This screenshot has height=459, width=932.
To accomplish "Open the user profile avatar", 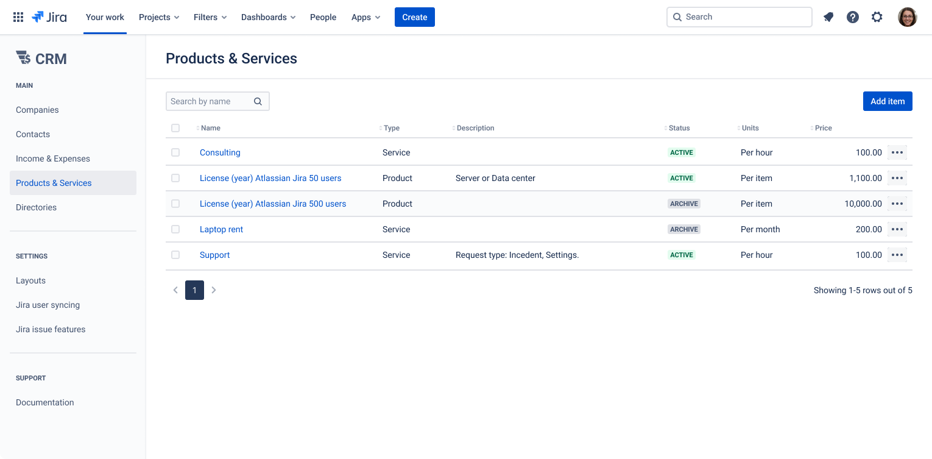I will tap(908, 17).
